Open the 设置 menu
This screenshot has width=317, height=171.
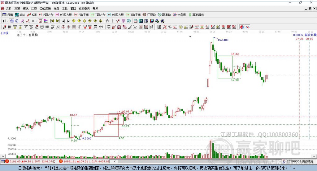(56, 8)
